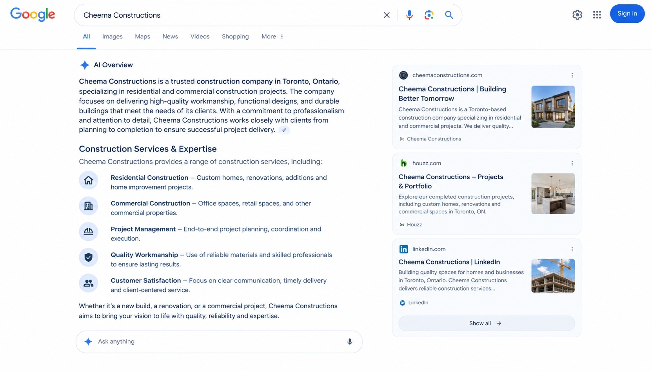Image resolution: width=652 pixels, height=371 pixels.
Task: Switch to the Videos tab
Action: 200,36
